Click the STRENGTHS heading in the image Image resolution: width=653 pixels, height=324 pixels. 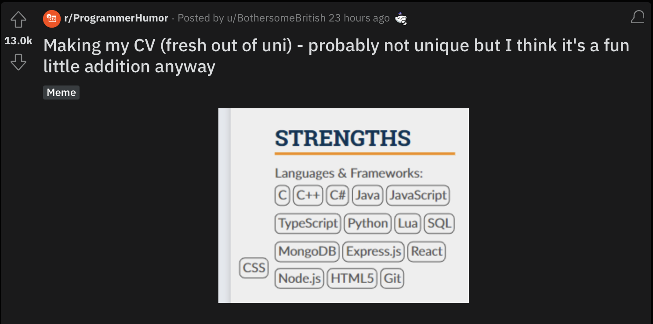point(343,138)
